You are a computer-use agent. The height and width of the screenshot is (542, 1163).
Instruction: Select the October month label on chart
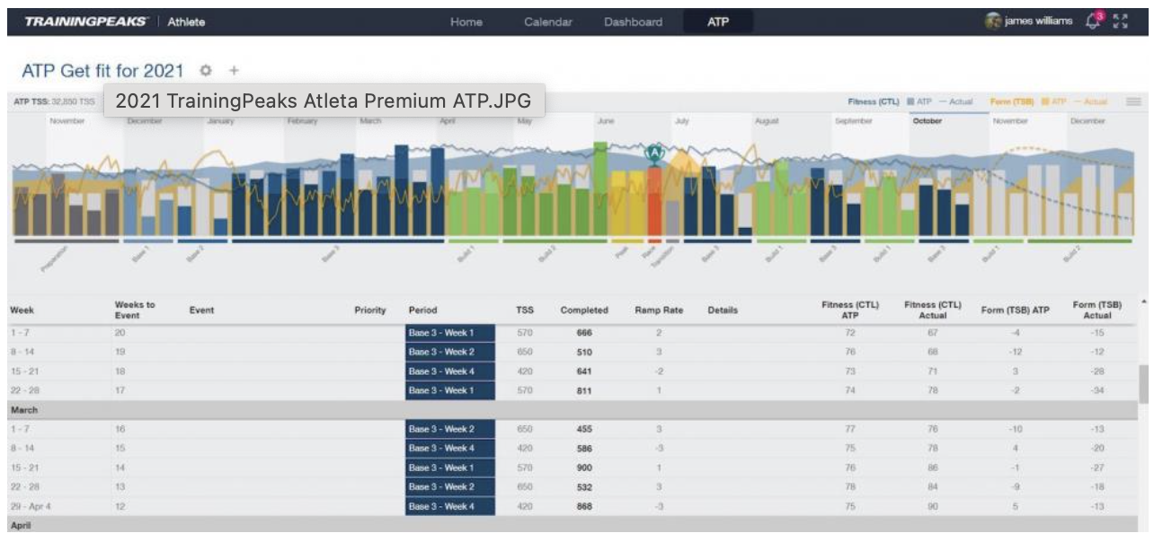(x=927, y=121)
